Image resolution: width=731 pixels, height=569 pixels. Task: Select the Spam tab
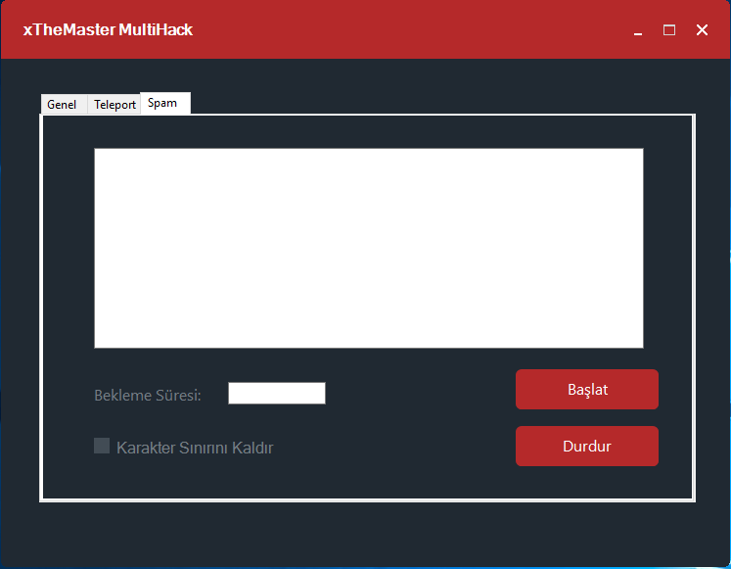tap(165, 103)
